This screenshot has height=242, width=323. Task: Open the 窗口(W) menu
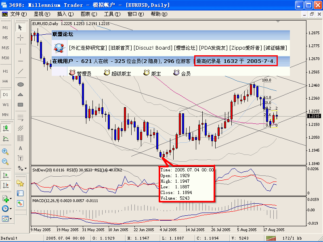tap(136, 14)
